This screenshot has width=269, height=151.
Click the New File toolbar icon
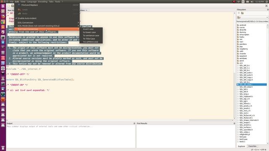click(8, 5)
